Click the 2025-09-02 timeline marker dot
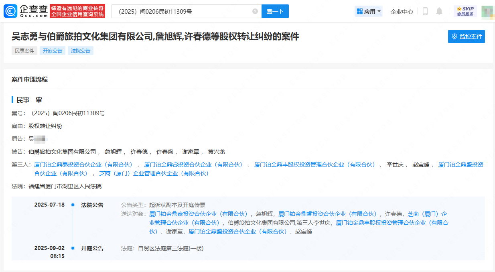The image size is (495, 272). coord(73,248)
